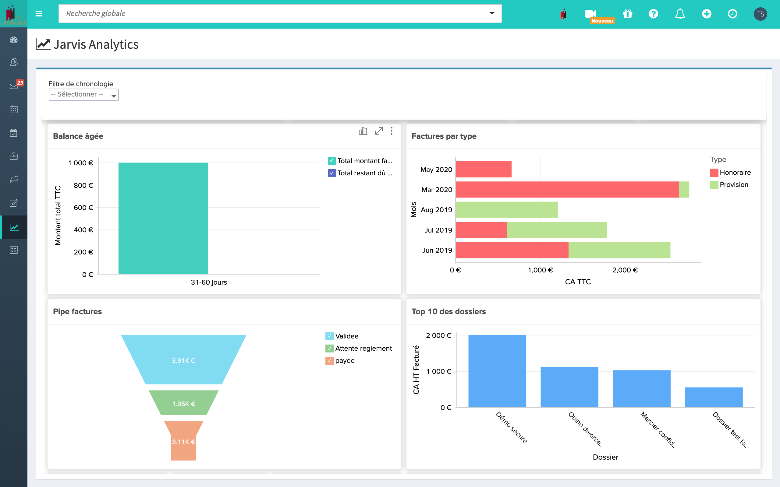The image size is (780, 487).
Task: Click the timer or clock icon
Action: click(x=733, y=14)
